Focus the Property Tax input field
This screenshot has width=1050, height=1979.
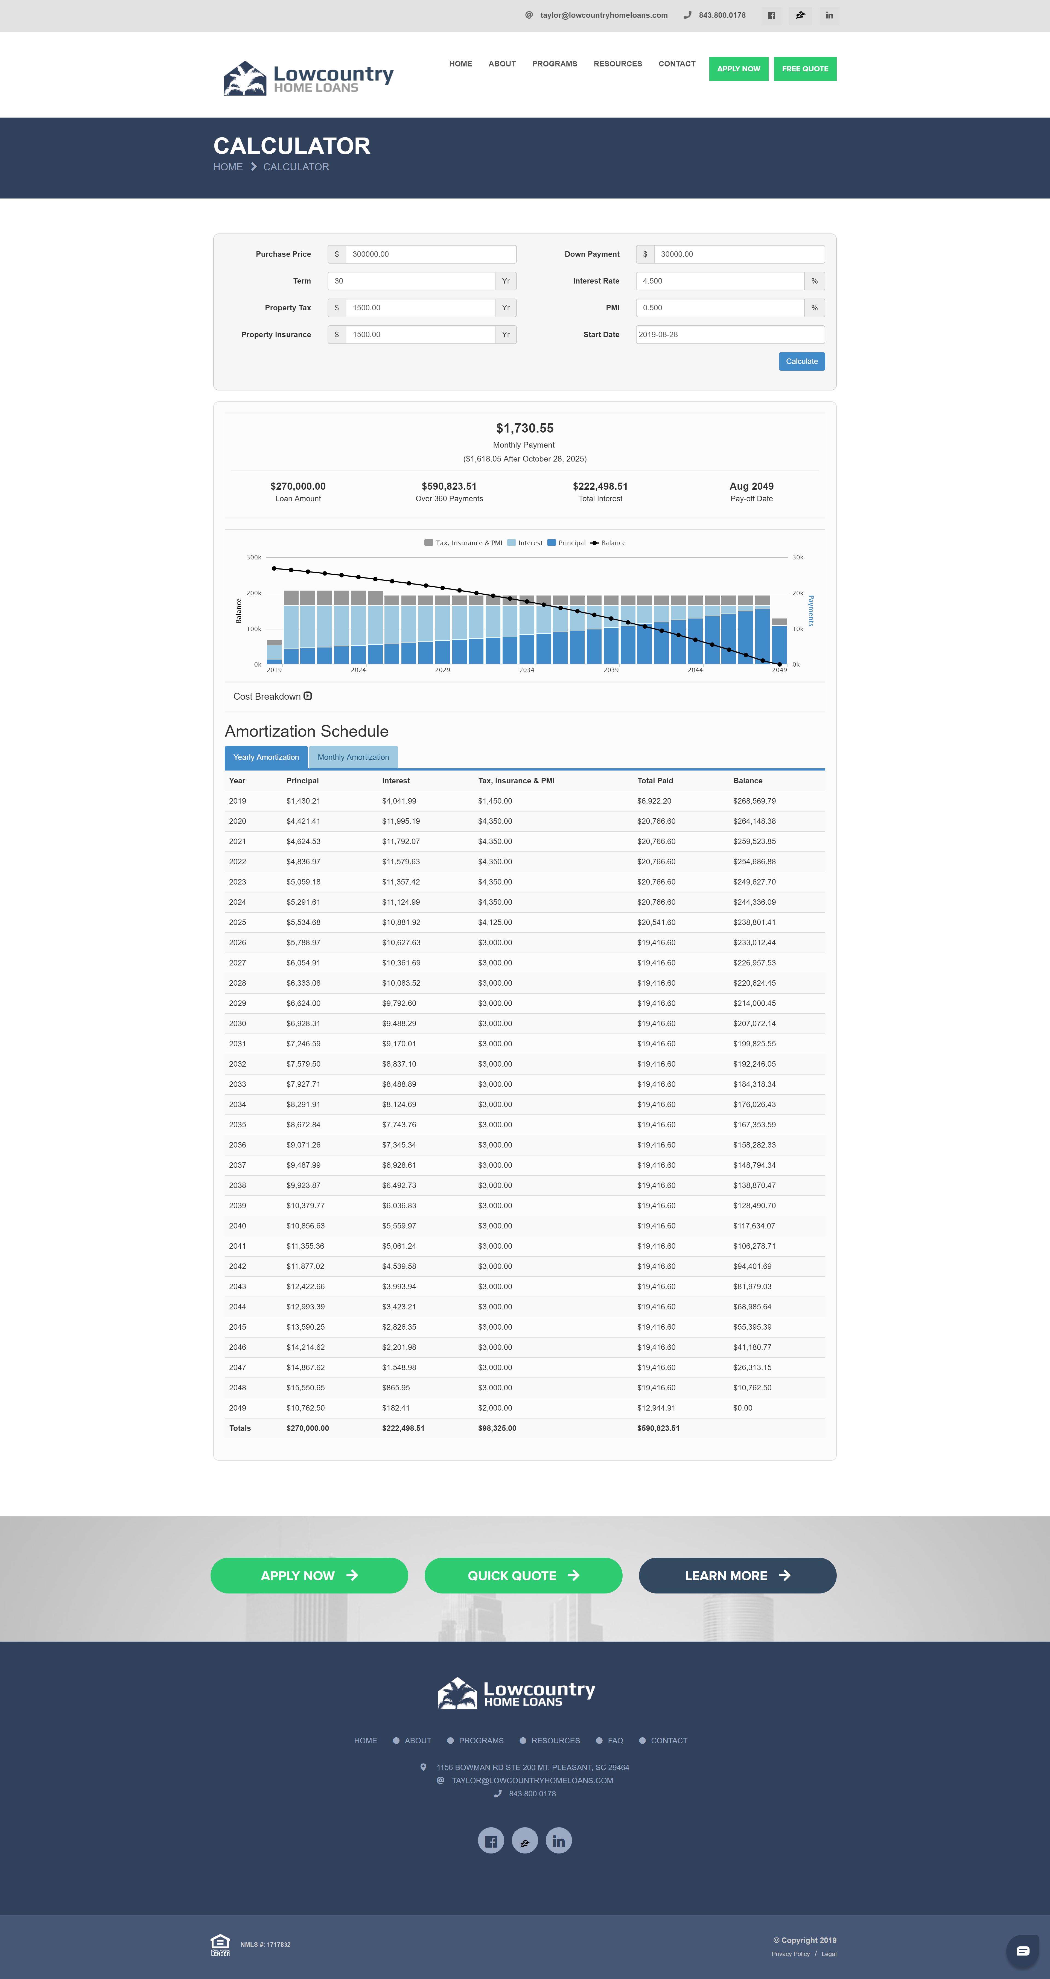[421, 308]
